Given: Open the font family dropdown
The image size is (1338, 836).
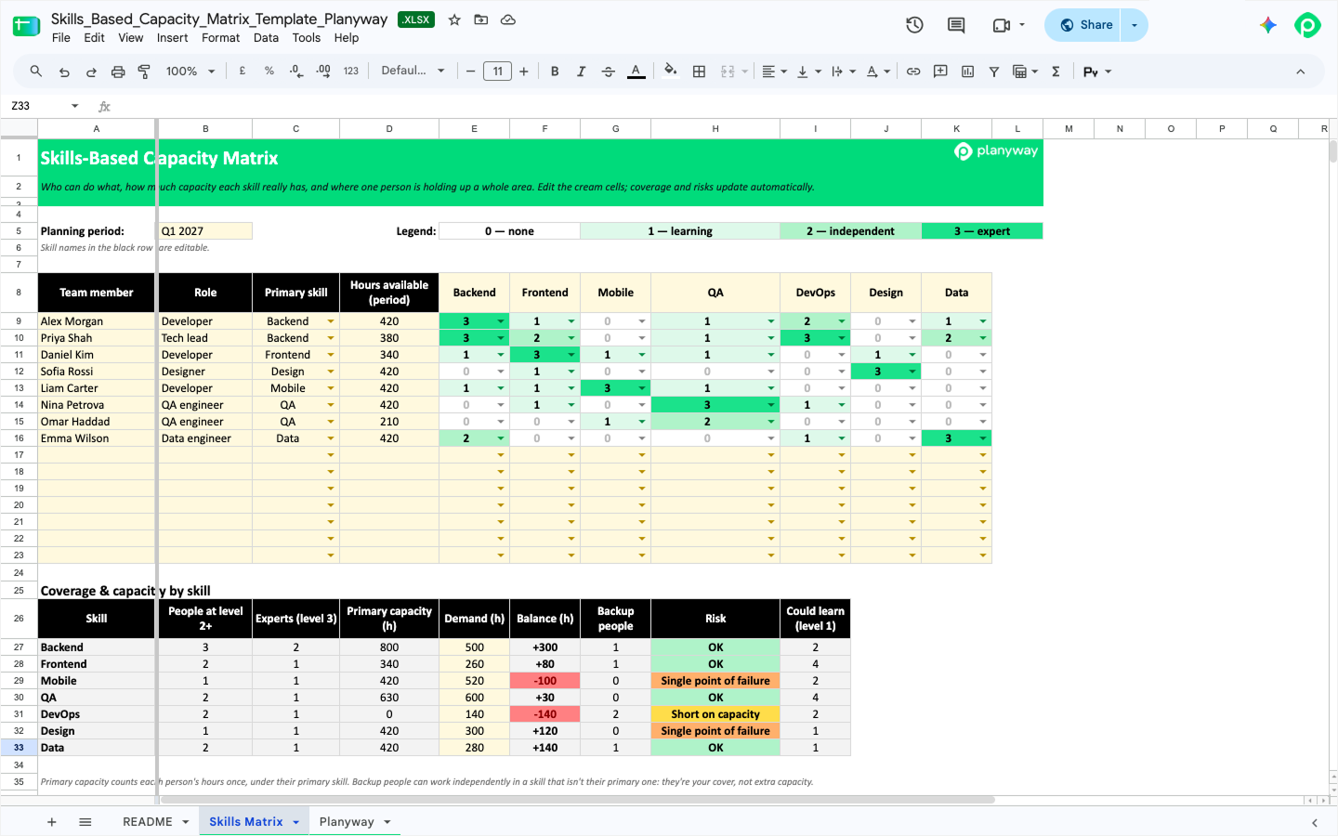Looking at the screenshot, I should point(413,71).
